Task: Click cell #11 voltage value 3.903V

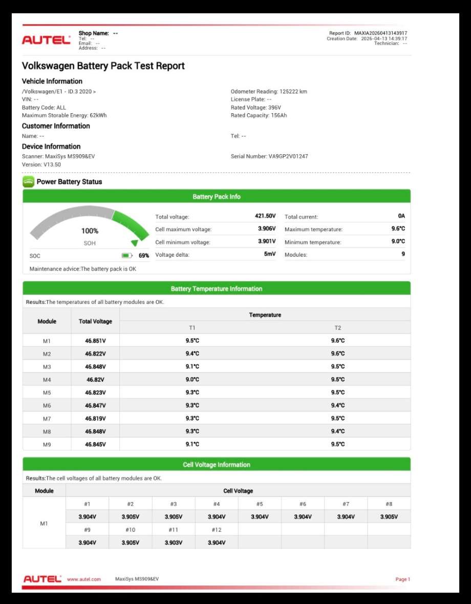Action: coord(174,543)
